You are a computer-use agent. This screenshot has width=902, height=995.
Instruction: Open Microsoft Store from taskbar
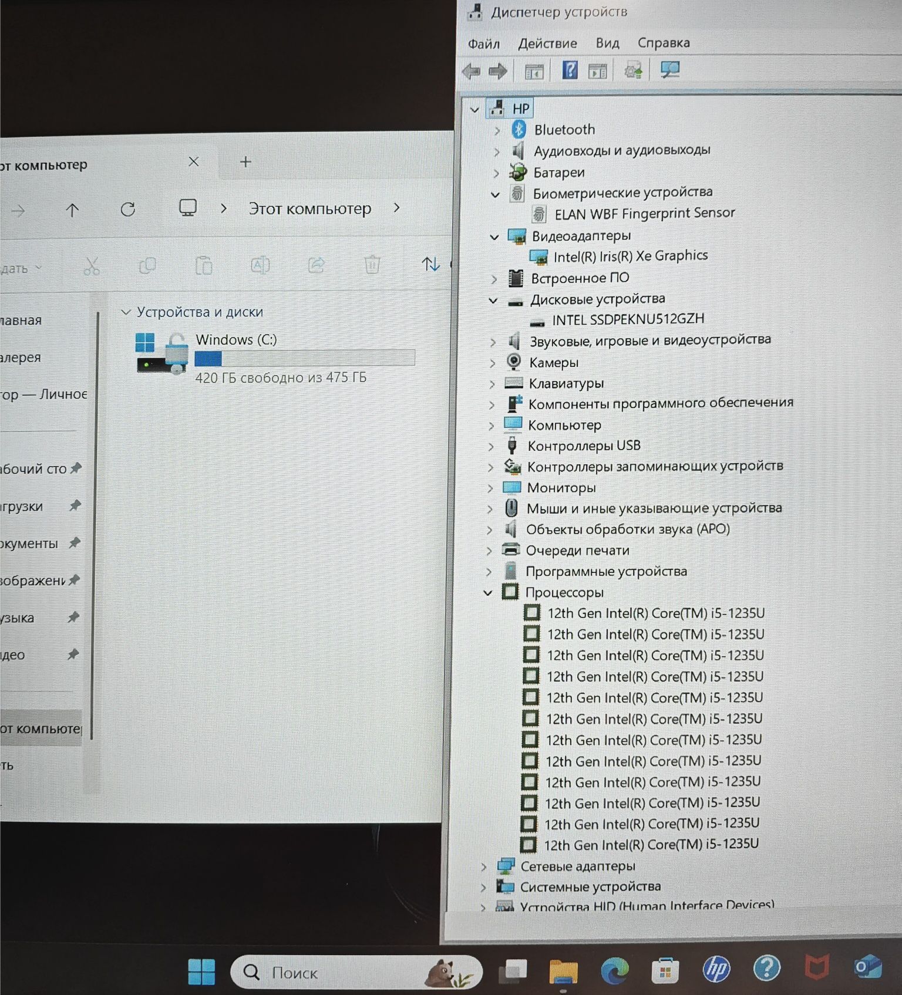click(665, 970)
